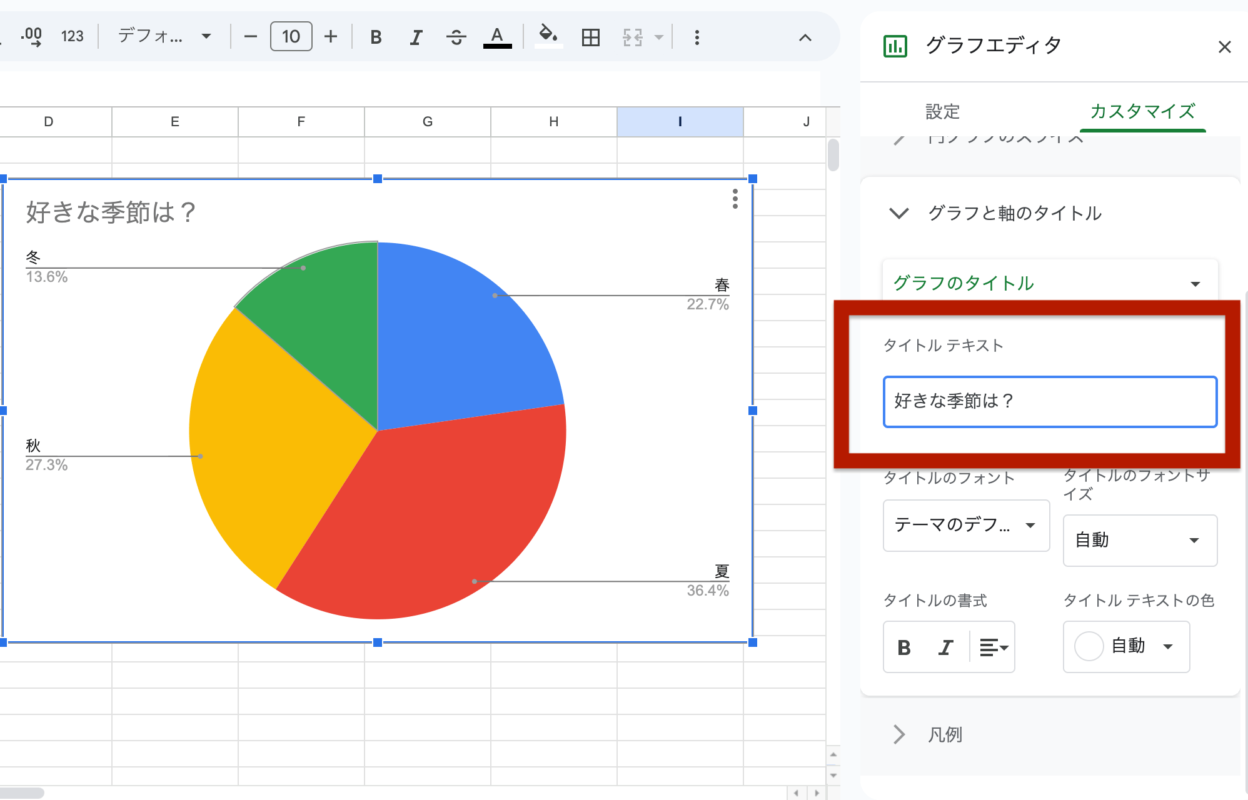This screenshot has height=800, width=1248.
Task: Expand the 凡例 section
Action: (899, 734)
